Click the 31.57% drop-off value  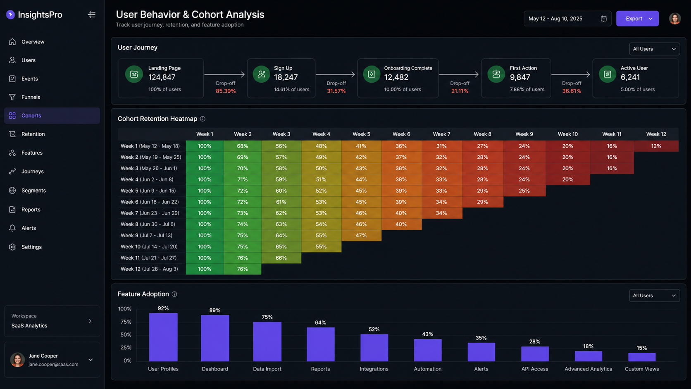pos(336,91)
